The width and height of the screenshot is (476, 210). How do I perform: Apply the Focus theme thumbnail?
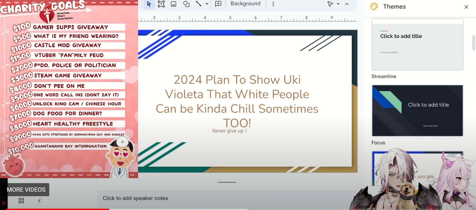tap(417, 111)
